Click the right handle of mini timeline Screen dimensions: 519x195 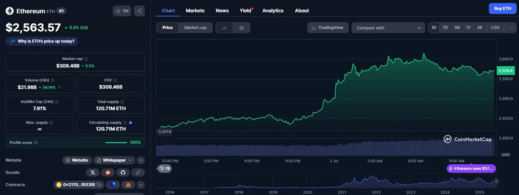click(x=496, y=181)
